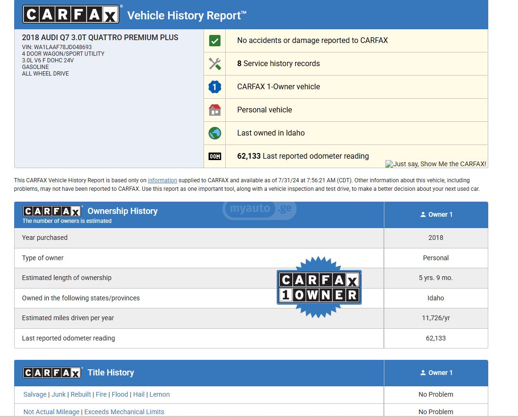Click the 5 yrs. 9 mo. value

coord(436,278)
